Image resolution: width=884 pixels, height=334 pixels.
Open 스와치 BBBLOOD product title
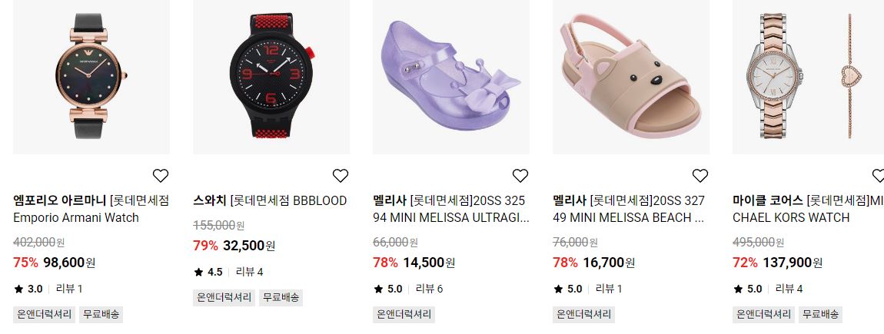tap(270, 200)
